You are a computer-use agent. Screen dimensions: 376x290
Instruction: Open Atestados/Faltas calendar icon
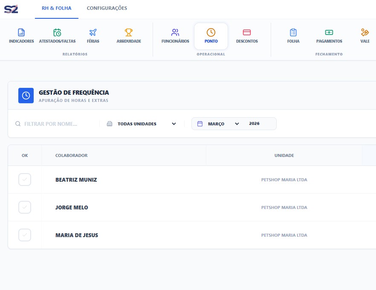(x=57, y=33)
